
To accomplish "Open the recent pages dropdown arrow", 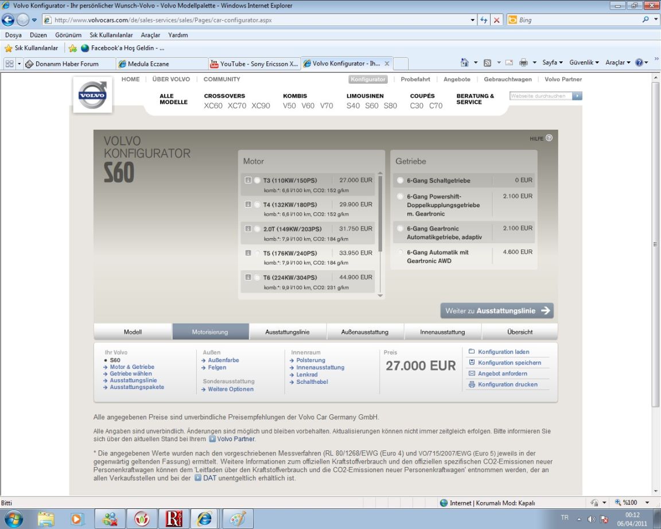I will pos(34,20).
